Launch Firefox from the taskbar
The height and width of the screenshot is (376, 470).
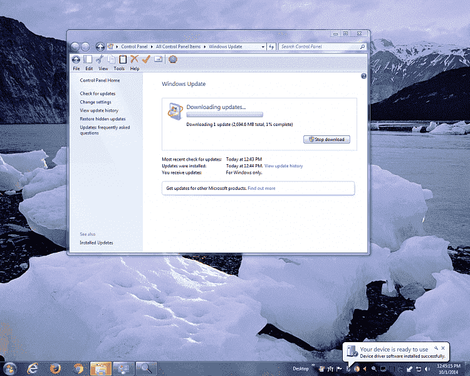tap(55, 368)
